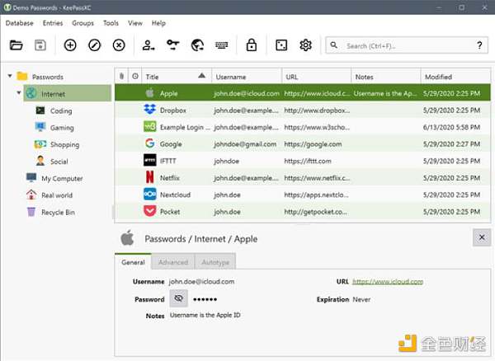
Task: Edit selected entry with pencil icon
Action: pyautogui.click(x=94, y=45)
